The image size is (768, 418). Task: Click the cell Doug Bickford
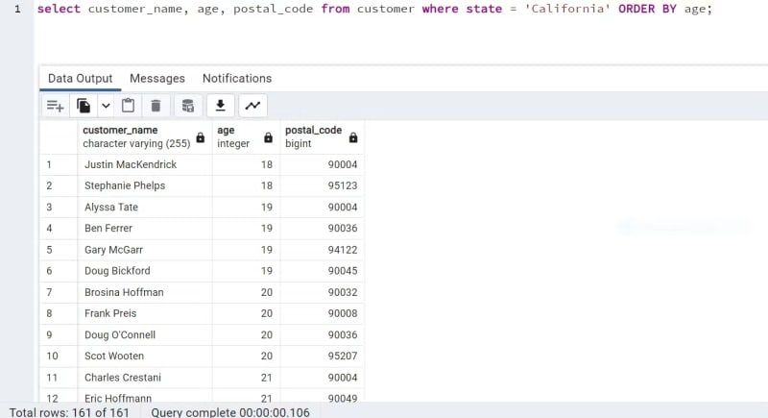145,271
